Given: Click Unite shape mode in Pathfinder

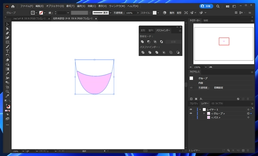Looking at the screenshot, I should pyautogui.click(x=142, y=42).
